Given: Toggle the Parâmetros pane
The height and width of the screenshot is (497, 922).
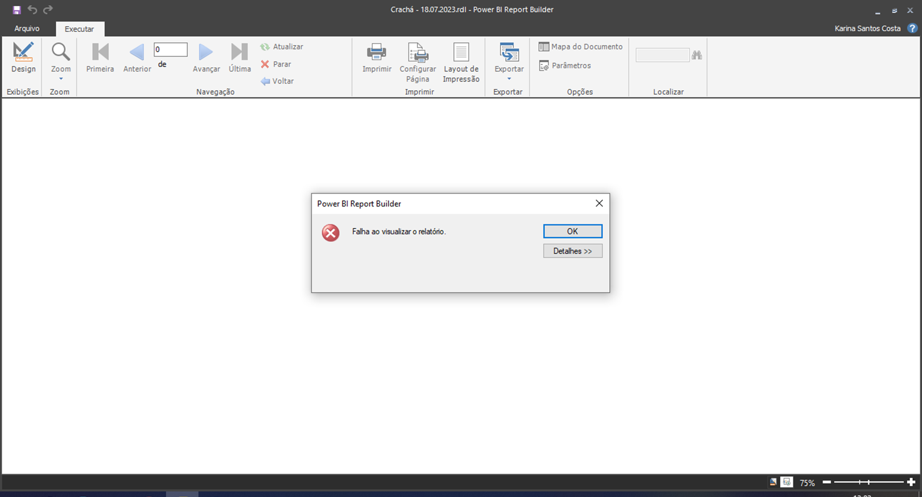Looking at the screenshot, I should 565,66.
